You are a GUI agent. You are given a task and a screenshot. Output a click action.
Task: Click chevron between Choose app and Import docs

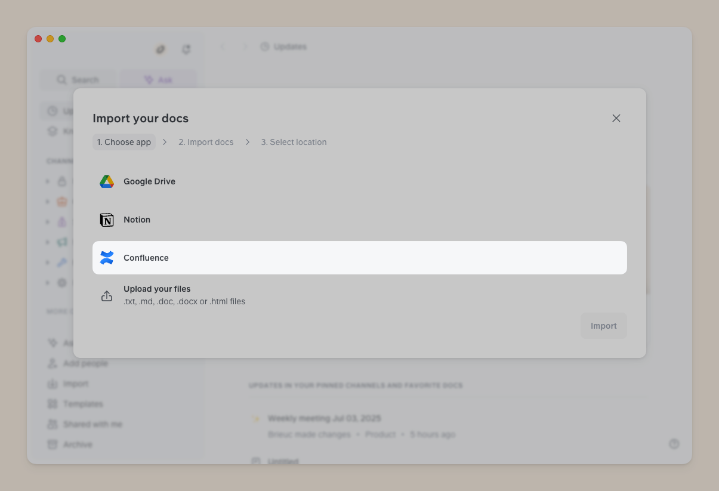point(165,142)
